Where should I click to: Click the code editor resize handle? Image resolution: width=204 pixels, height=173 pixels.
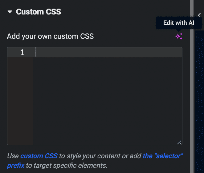[179, 142]
